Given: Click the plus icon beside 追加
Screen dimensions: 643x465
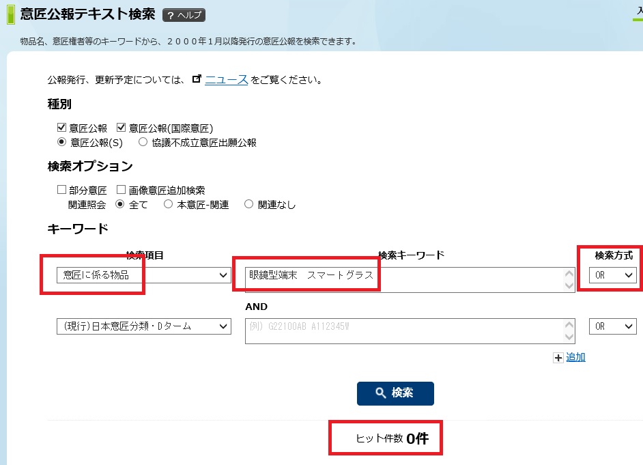Looking at the screenshot, I should pyautogui.click(x=558, y=358).
